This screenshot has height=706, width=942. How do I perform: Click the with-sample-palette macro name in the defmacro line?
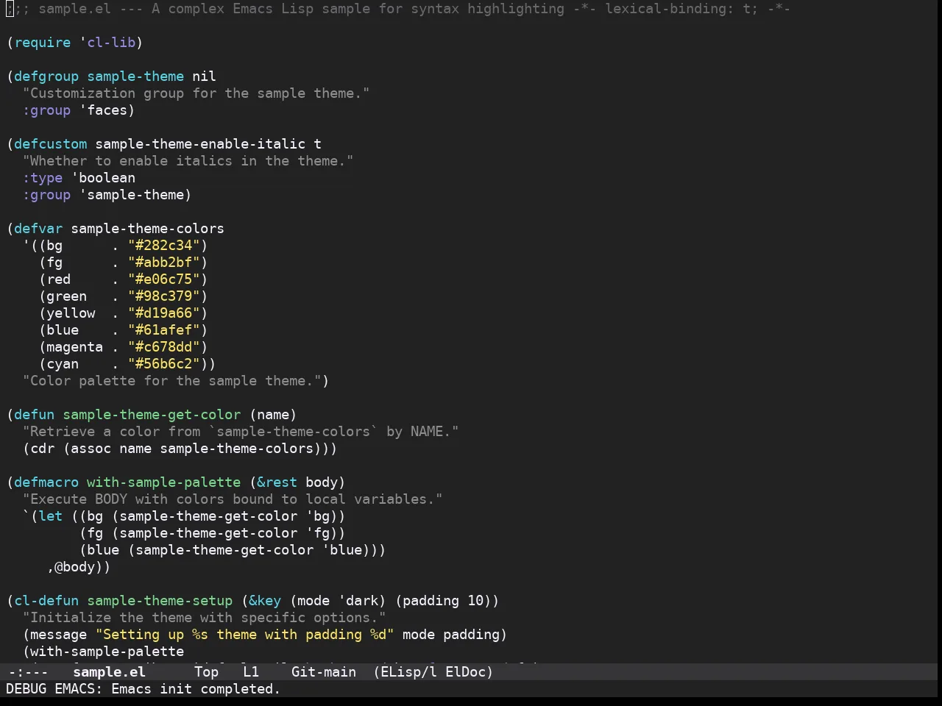click(164, 482)
